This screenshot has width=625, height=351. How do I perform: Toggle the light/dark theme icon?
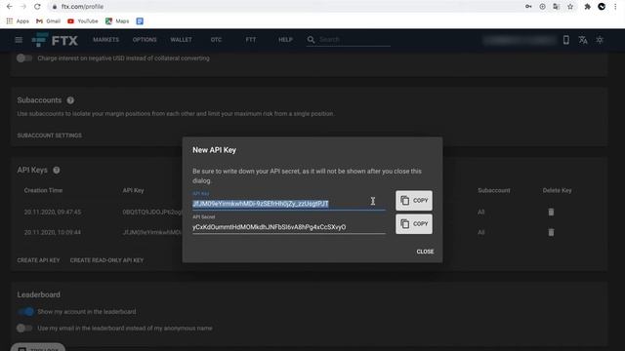(600, 40)
